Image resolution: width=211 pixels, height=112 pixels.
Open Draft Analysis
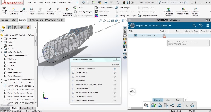(123, 8)
